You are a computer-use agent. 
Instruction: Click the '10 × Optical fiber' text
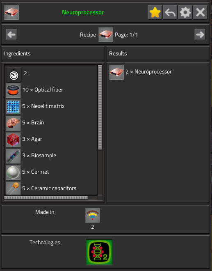tap(43, 90)
